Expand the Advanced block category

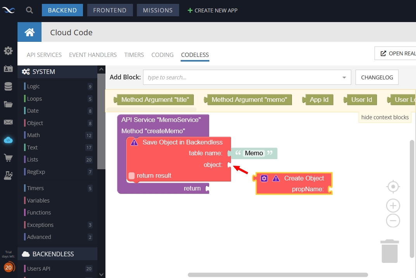point(58,237)
